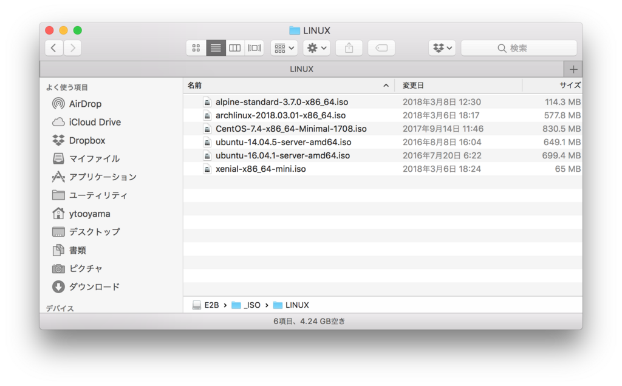Open the item arrangement dropdown

[x=284, y=48]
